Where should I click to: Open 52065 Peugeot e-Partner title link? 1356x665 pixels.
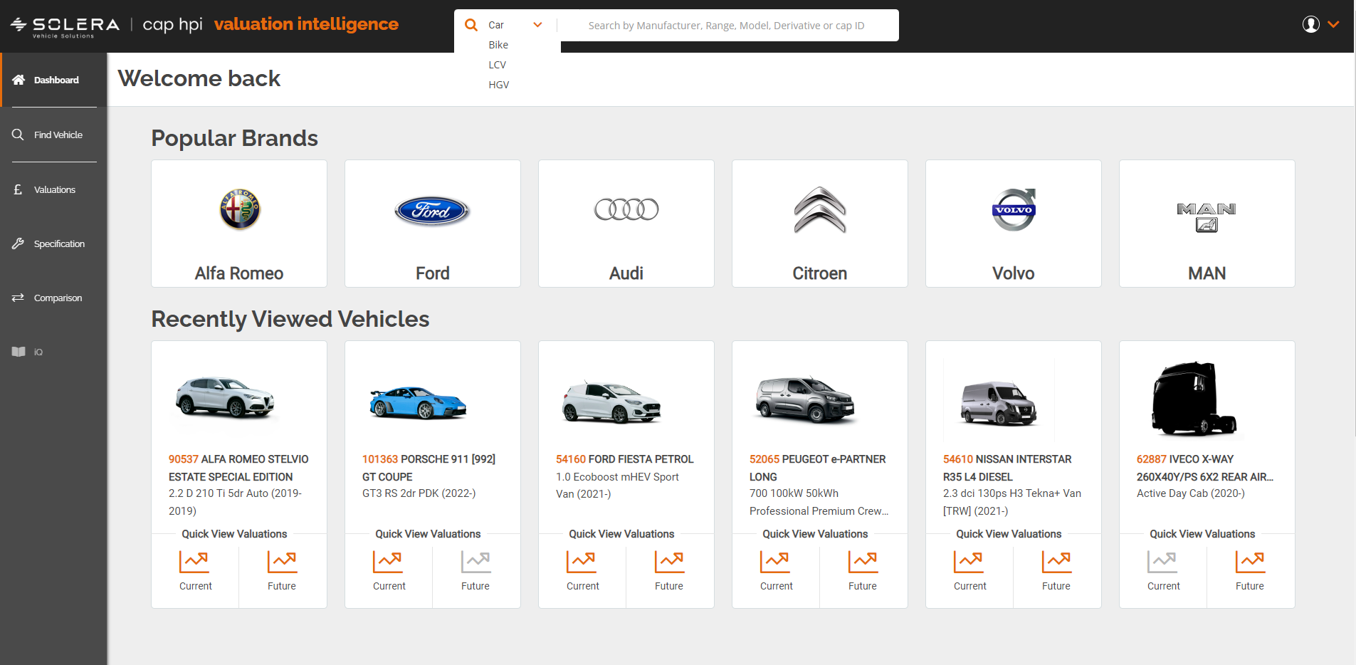coord(817,468)
